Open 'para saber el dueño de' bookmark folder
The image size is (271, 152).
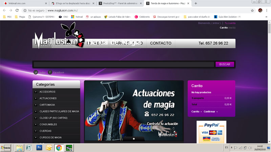point(197,17)
